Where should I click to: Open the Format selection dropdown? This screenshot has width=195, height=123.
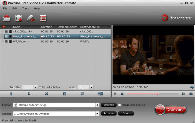(97, 105)
